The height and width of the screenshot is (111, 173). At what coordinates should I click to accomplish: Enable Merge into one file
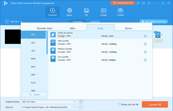tap(119, 104)
